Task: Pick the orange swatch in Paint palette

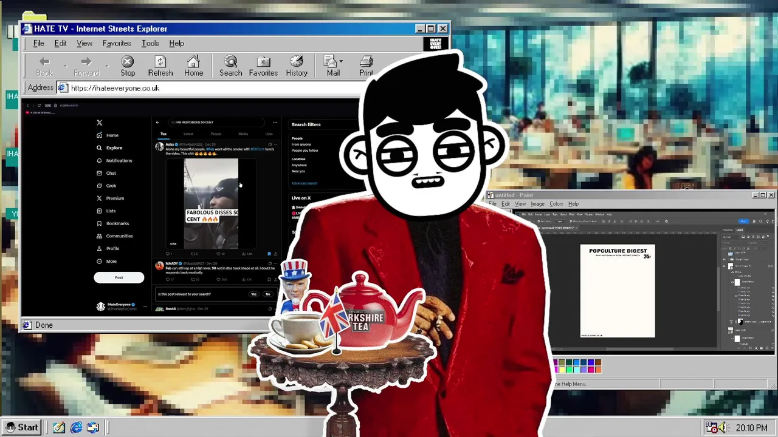Action: coord(598,369)
